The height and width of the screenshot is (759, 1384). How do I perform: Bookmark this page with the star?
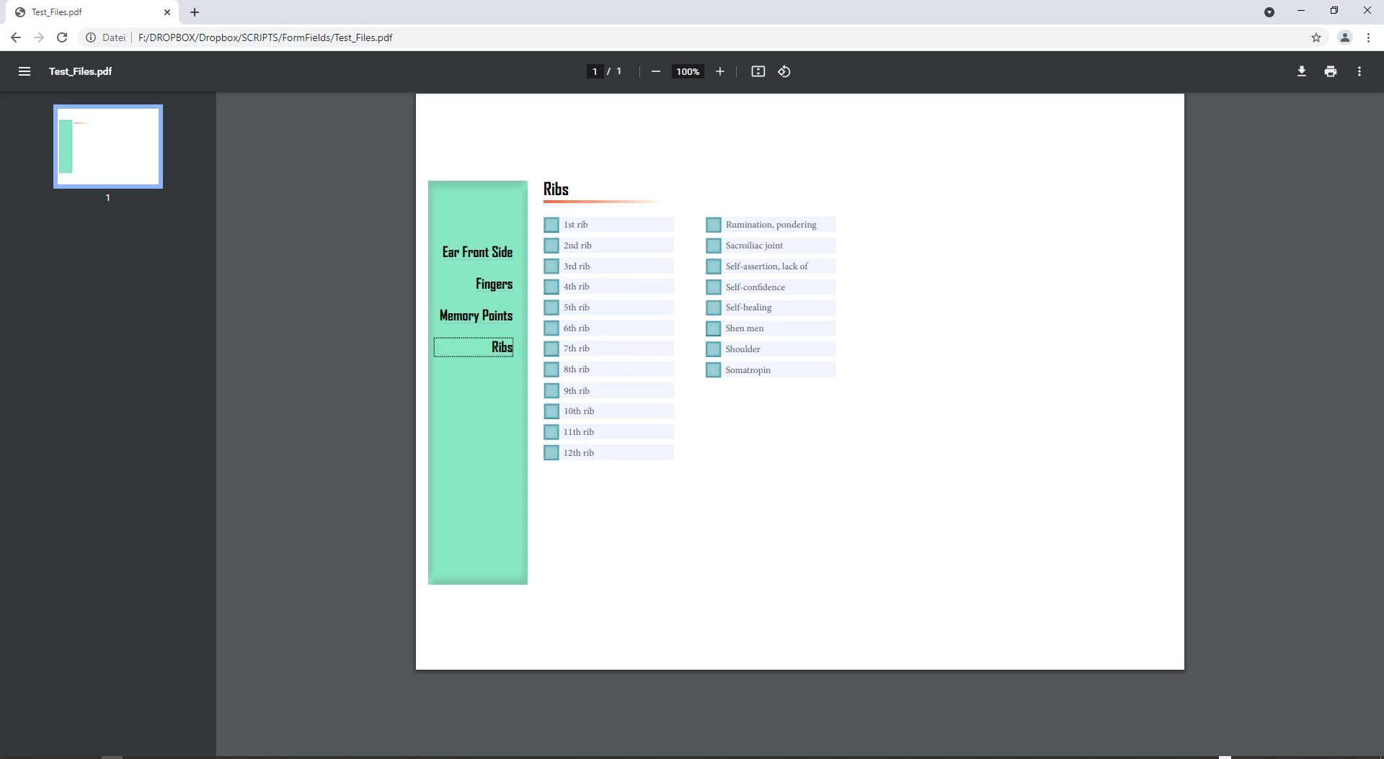coord(1316,37)
